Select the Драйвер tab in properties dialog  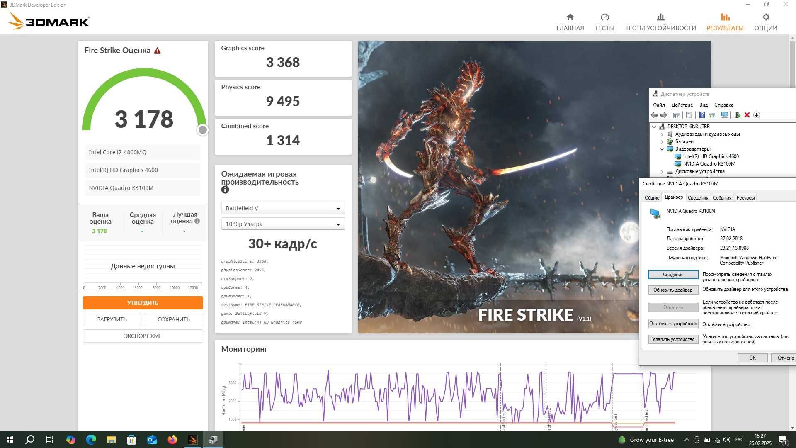coord(674,197)
